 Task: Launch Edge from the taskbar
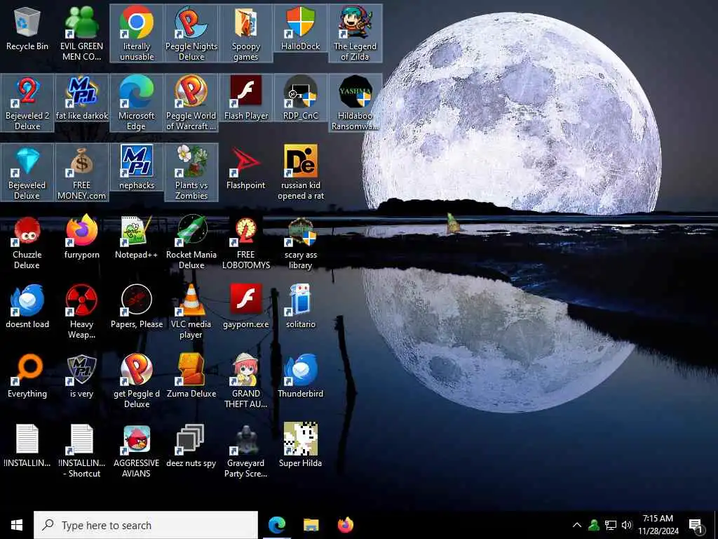pyautogui.click(x=276, y=525)
